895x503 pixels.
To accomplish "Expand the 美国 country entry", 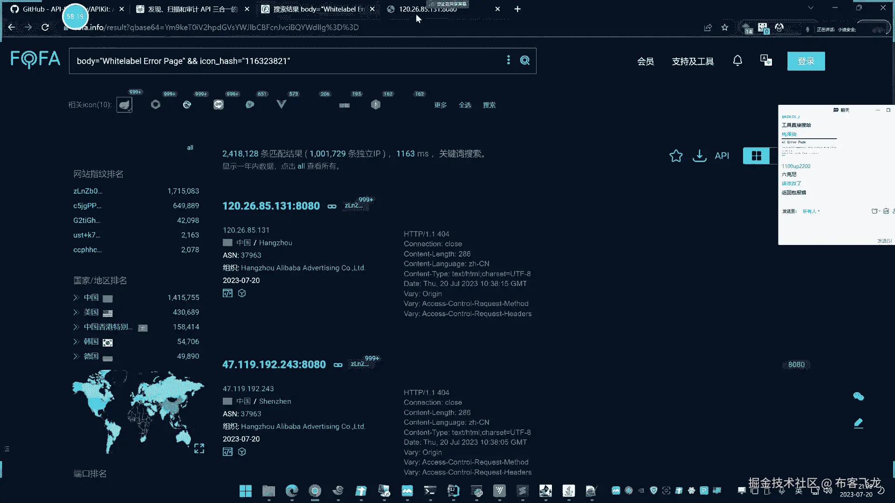I will click(x=76, y=313).
